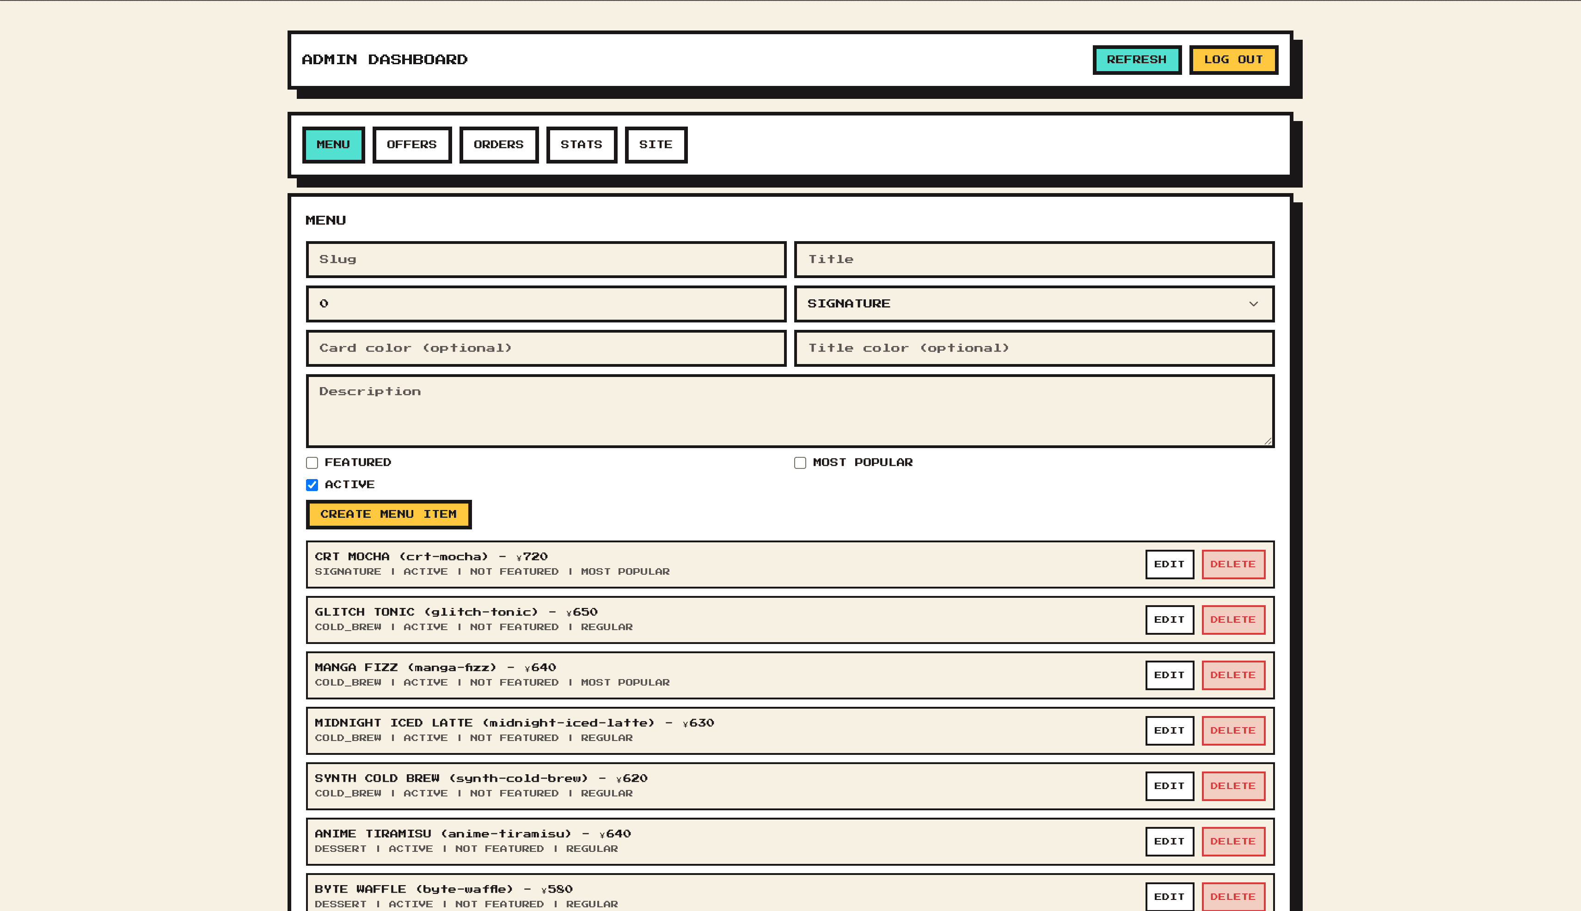
Task: Open the Orders tab
Action: (x=498, y=145)
